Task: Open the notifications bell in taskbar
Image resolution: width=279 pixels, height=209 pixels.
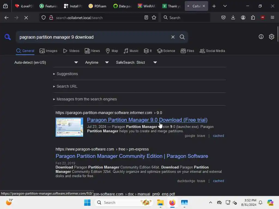Action: click(260, 202)
